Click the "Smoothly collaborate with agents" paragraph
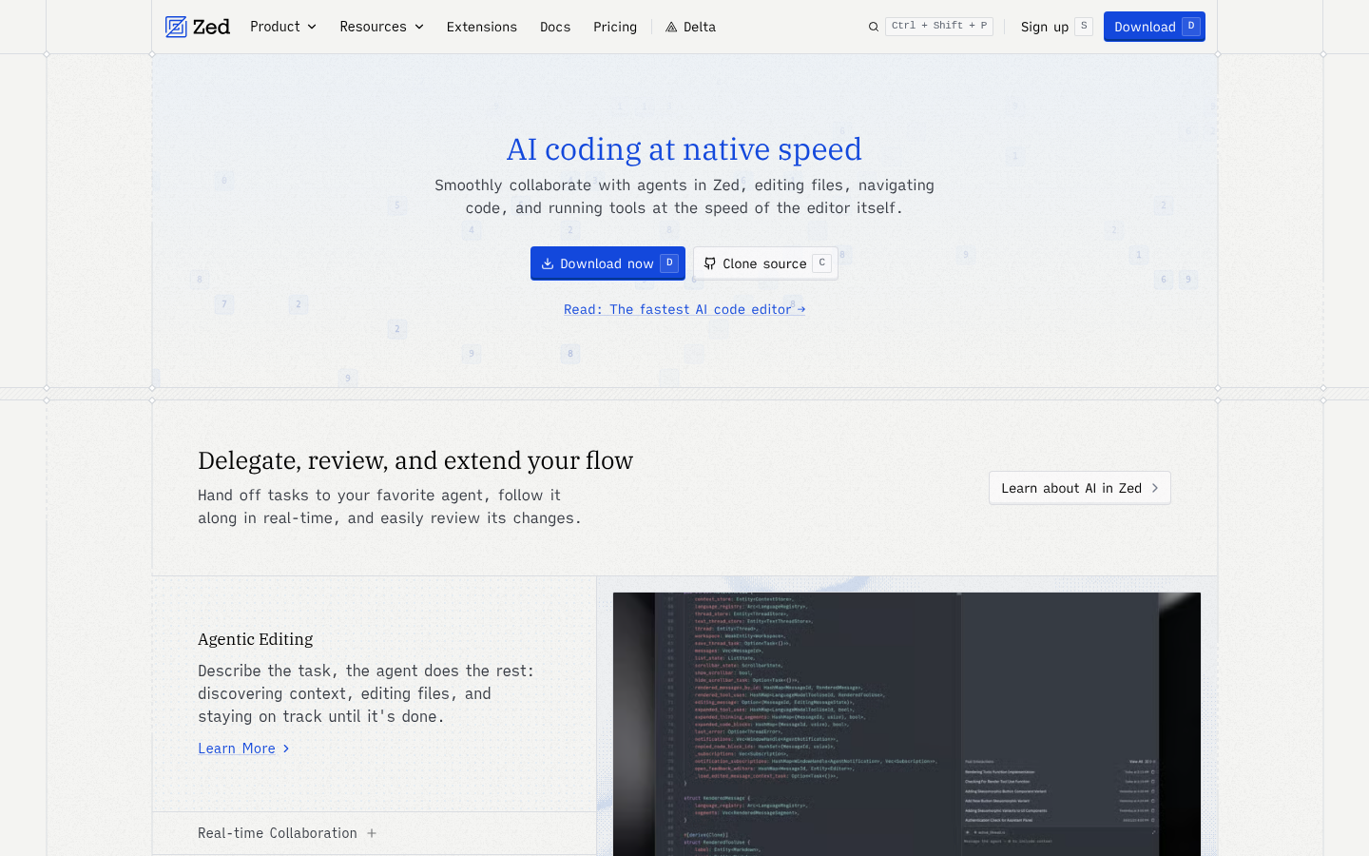1369x856 pixels. pos(684,197)
